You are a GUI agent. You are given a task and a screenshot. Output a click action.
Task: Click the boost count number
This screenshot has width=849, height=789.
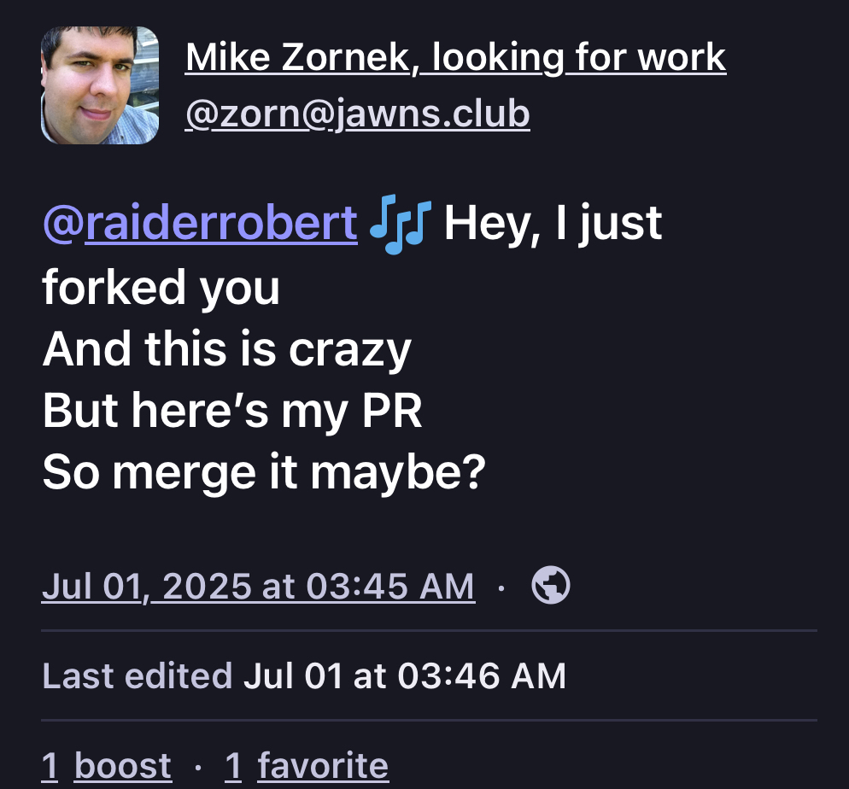50,765
